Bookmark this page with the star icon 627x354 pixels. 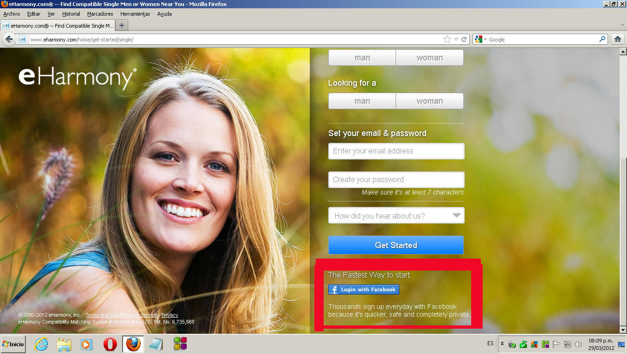(447, 40)
